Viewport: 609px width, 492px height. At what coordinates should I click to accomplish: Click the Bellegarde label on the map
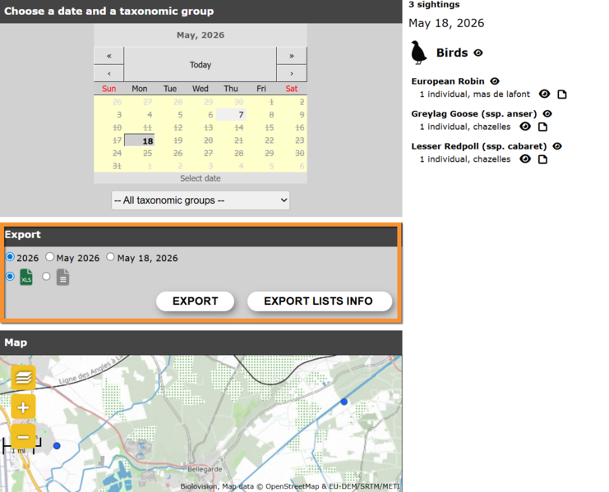(x=205, y=469)
